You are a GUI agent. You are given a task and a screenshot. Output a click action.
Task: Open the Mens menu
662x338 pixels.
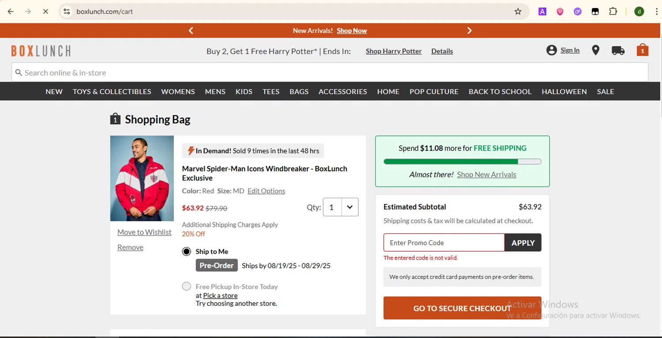pos(215,92)
